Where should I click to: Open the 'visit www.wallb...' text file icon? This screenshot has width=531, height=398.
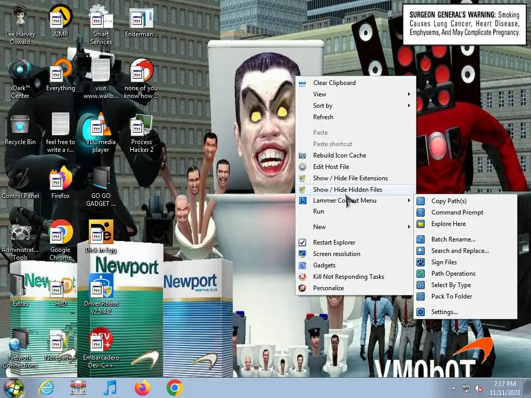pyautogui.click(x=101, y=79)
